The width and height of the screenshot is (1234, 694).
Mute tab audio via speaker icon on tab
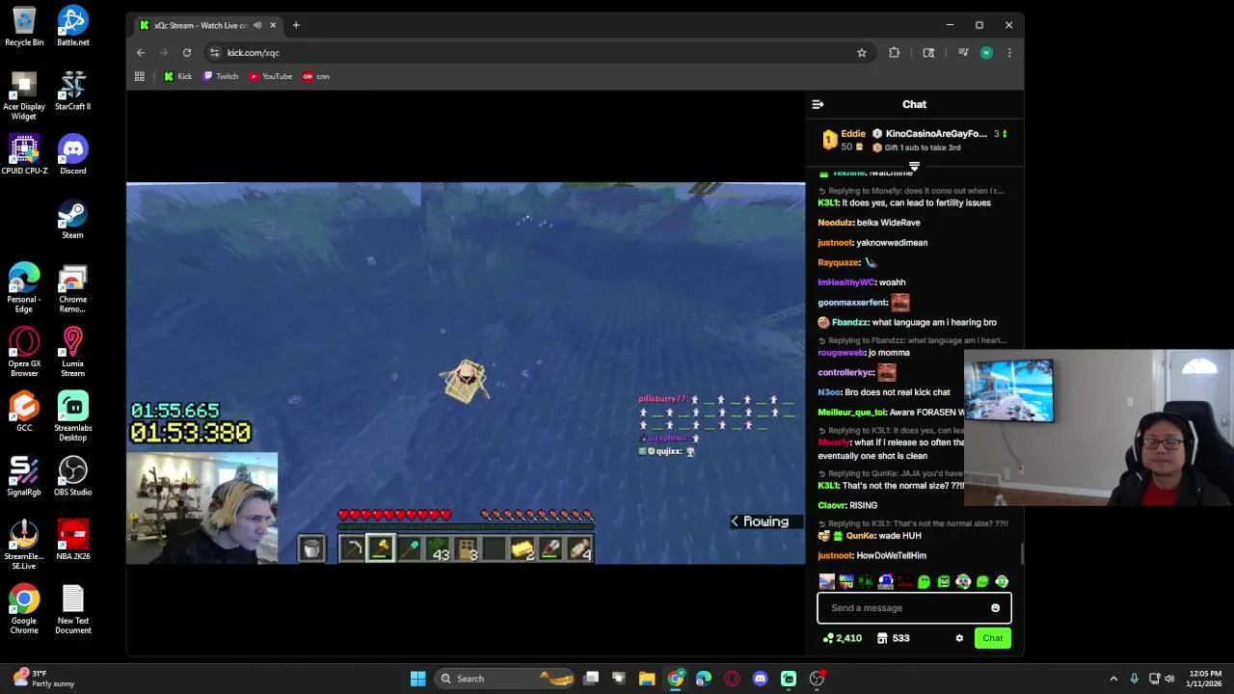(257, 25)
